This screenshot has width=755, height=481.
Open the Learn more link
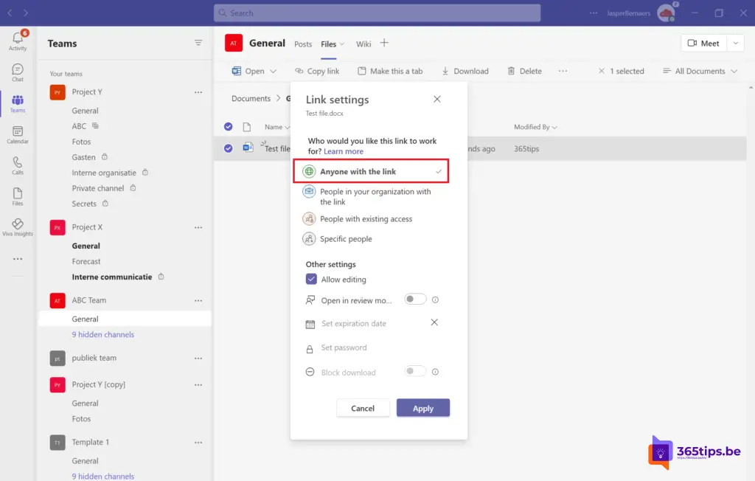(x=344, y=151)
